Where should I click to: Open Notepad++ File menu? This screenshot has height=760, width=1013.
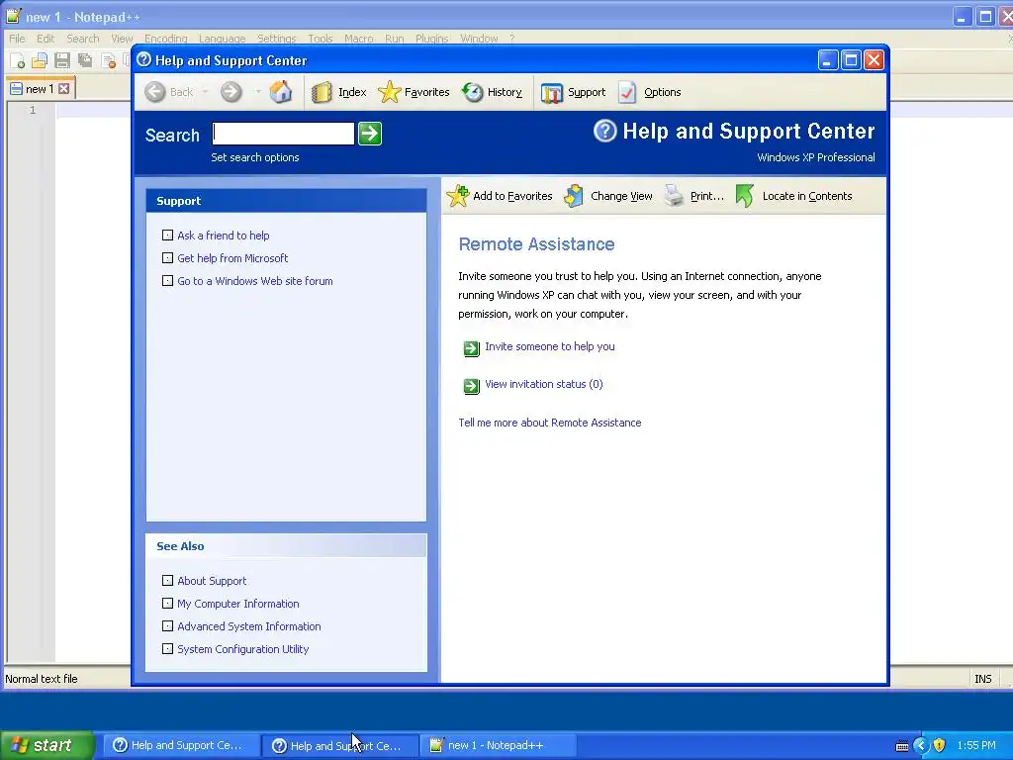(x=17, y=39)
